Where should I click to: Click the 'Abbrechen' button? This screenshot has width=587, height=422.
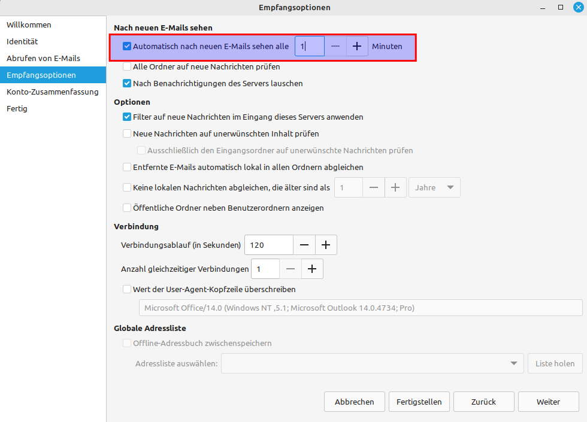[x=355, y=402]
